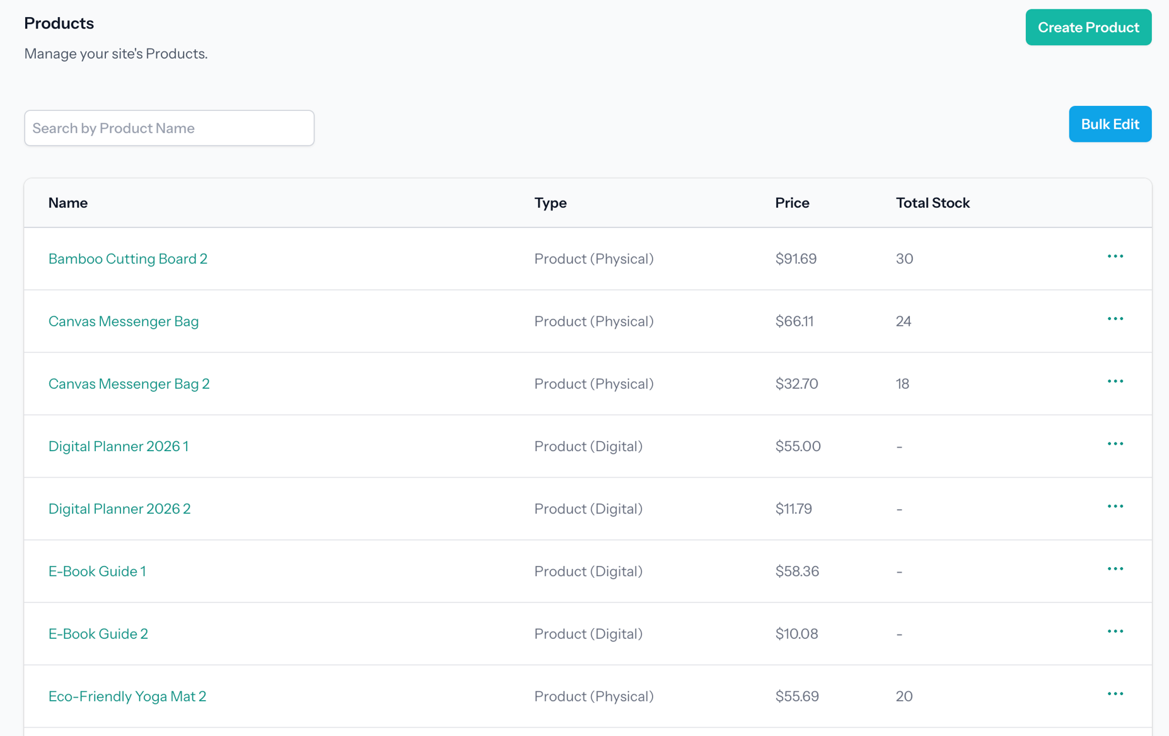Click the Create Product button
Image resolution: width=1169 pixels, height=736 pixels.
point(1088,27)
